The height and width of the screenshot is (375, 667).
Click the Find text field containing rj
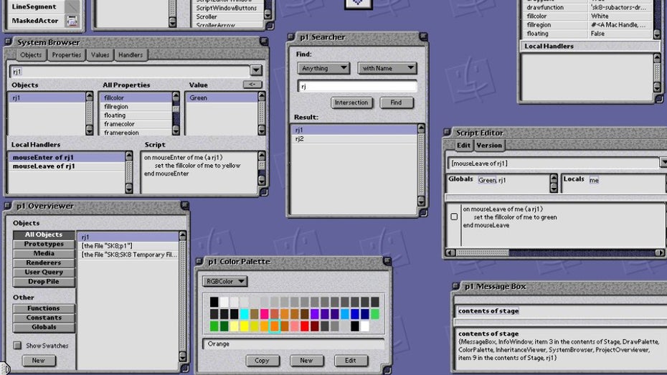(x=356, y=86)
